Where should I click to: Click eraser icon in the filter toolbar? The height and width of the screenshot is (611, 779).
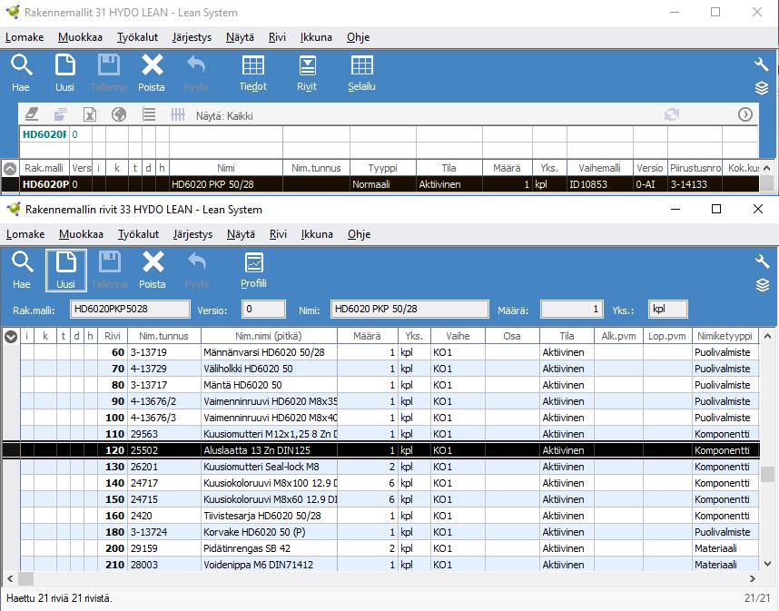32,114
